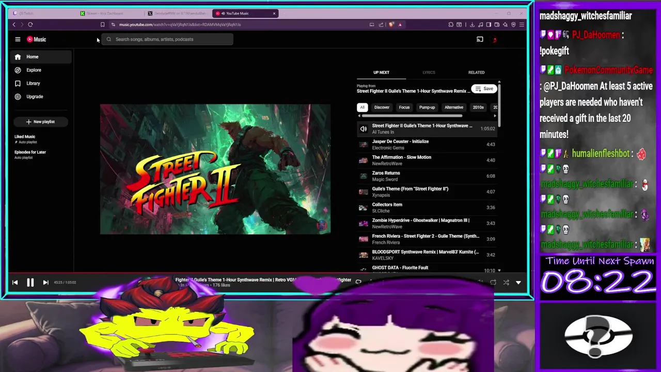
Task: Reload the page with the refresh icon
Action: pyautogui.click(x=30, y=24)
